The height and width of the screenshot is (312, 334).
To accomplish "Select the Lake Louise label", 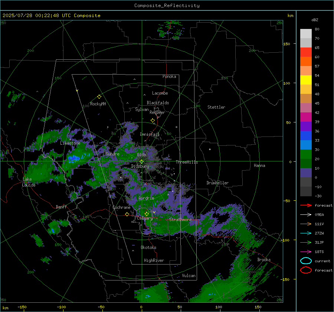I will [29, 182].
